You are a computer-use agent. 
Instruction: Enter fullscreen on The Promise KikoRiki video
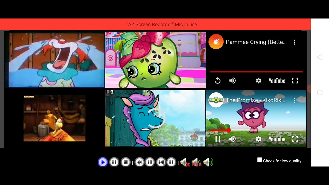[x=295, y=139]
